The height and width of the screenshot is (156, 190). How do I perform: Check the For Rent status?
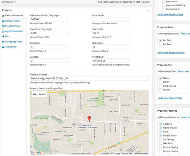161,44
